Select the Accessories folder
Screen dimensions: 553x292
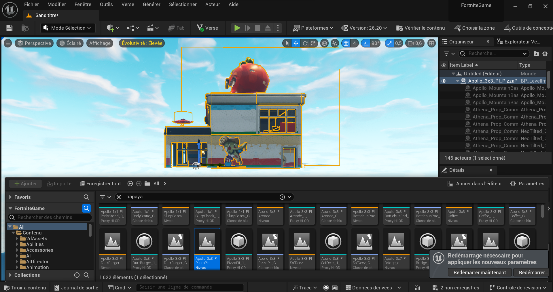point(39,250)
